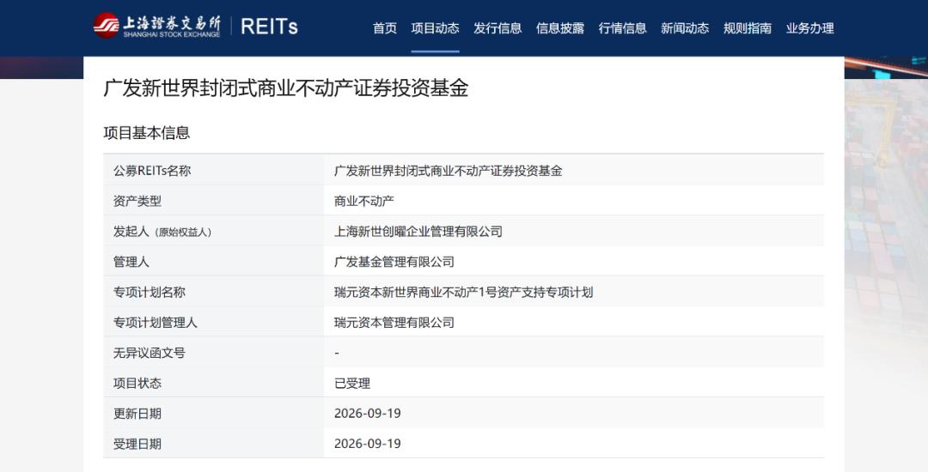Click the 已受理 project status value
Screen dimensions: 928x472
pos(352,384)
